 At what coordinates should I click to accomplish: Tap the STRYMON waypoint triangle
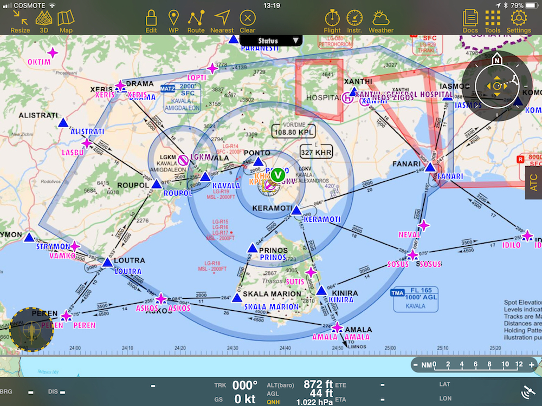coord(29,237)
